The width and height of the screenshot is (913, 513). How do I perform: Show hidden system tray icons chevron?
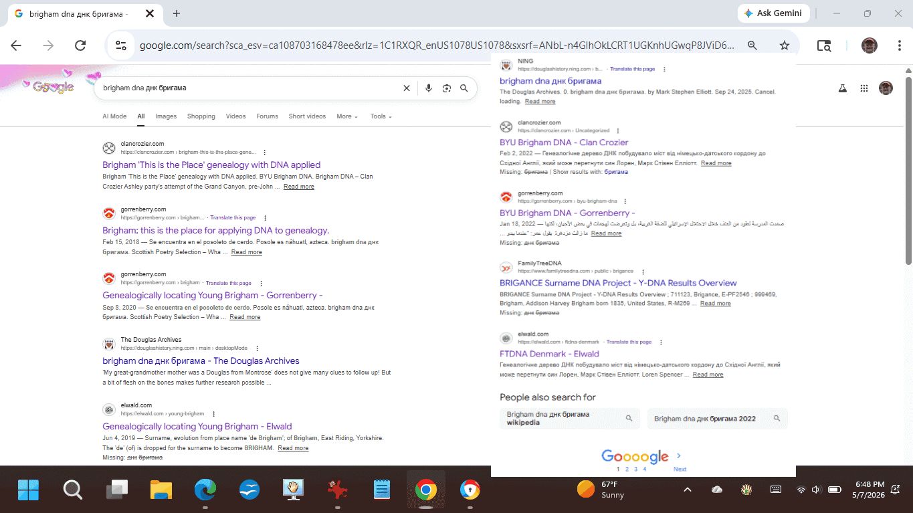687,490
